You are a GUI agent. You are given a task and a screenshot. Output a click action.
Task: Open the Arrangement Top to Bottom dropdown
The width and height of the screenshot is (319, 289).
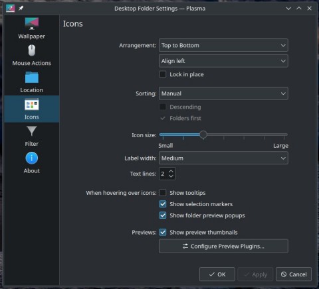[x=223, y=45]
